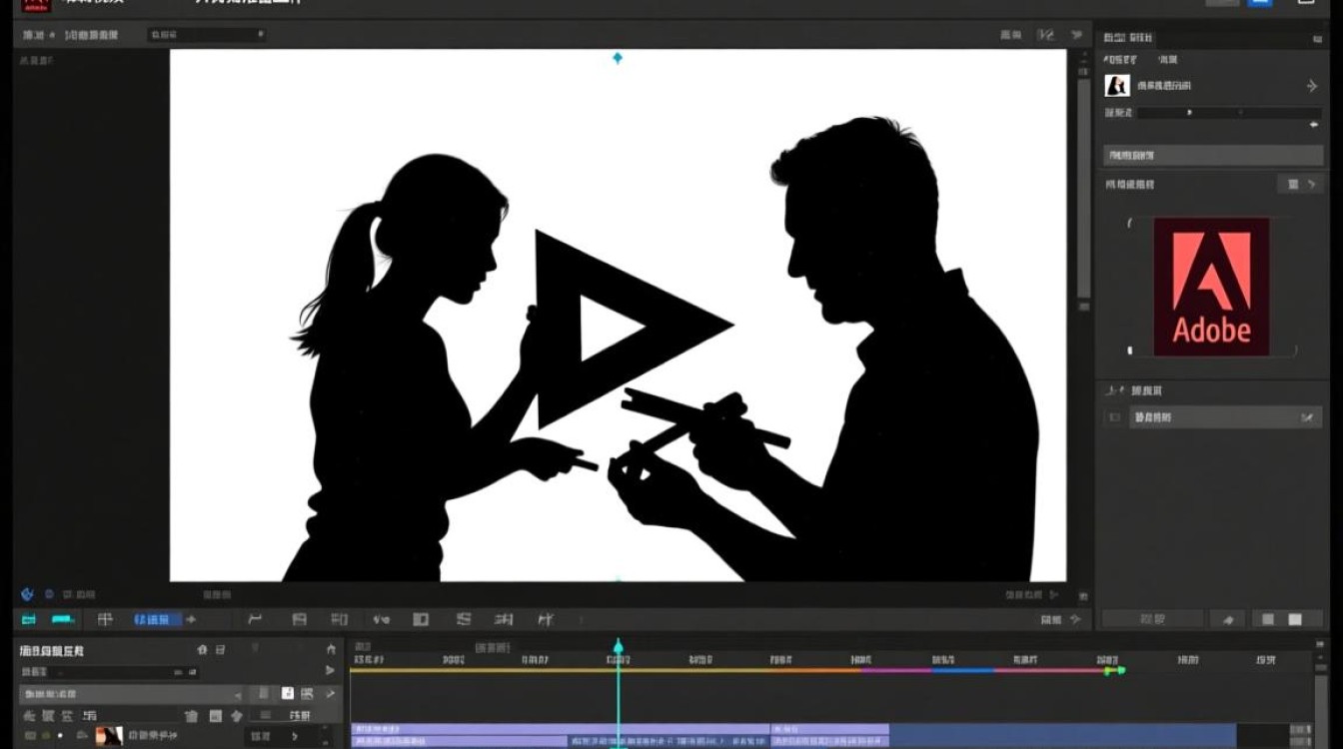Click the app logo icon in top-left corner
The image size is (1343, 749).
[36, 5]
